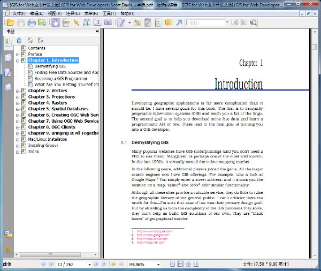Save the document with the floppy icon
321x271 pixels.
pyautogui.click(x=21, y=22)
